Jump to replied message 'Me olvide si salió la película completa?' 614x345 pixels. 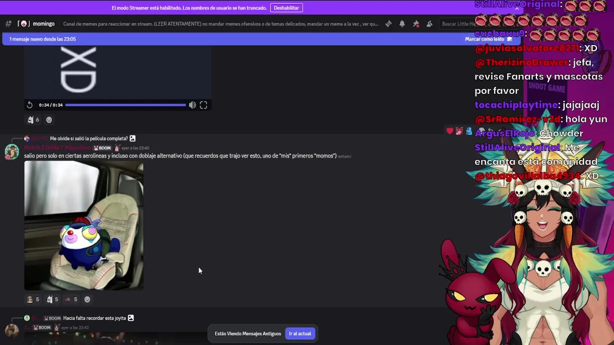89,138
